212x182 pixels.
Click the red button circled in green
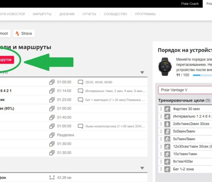(x=7, y=59)
